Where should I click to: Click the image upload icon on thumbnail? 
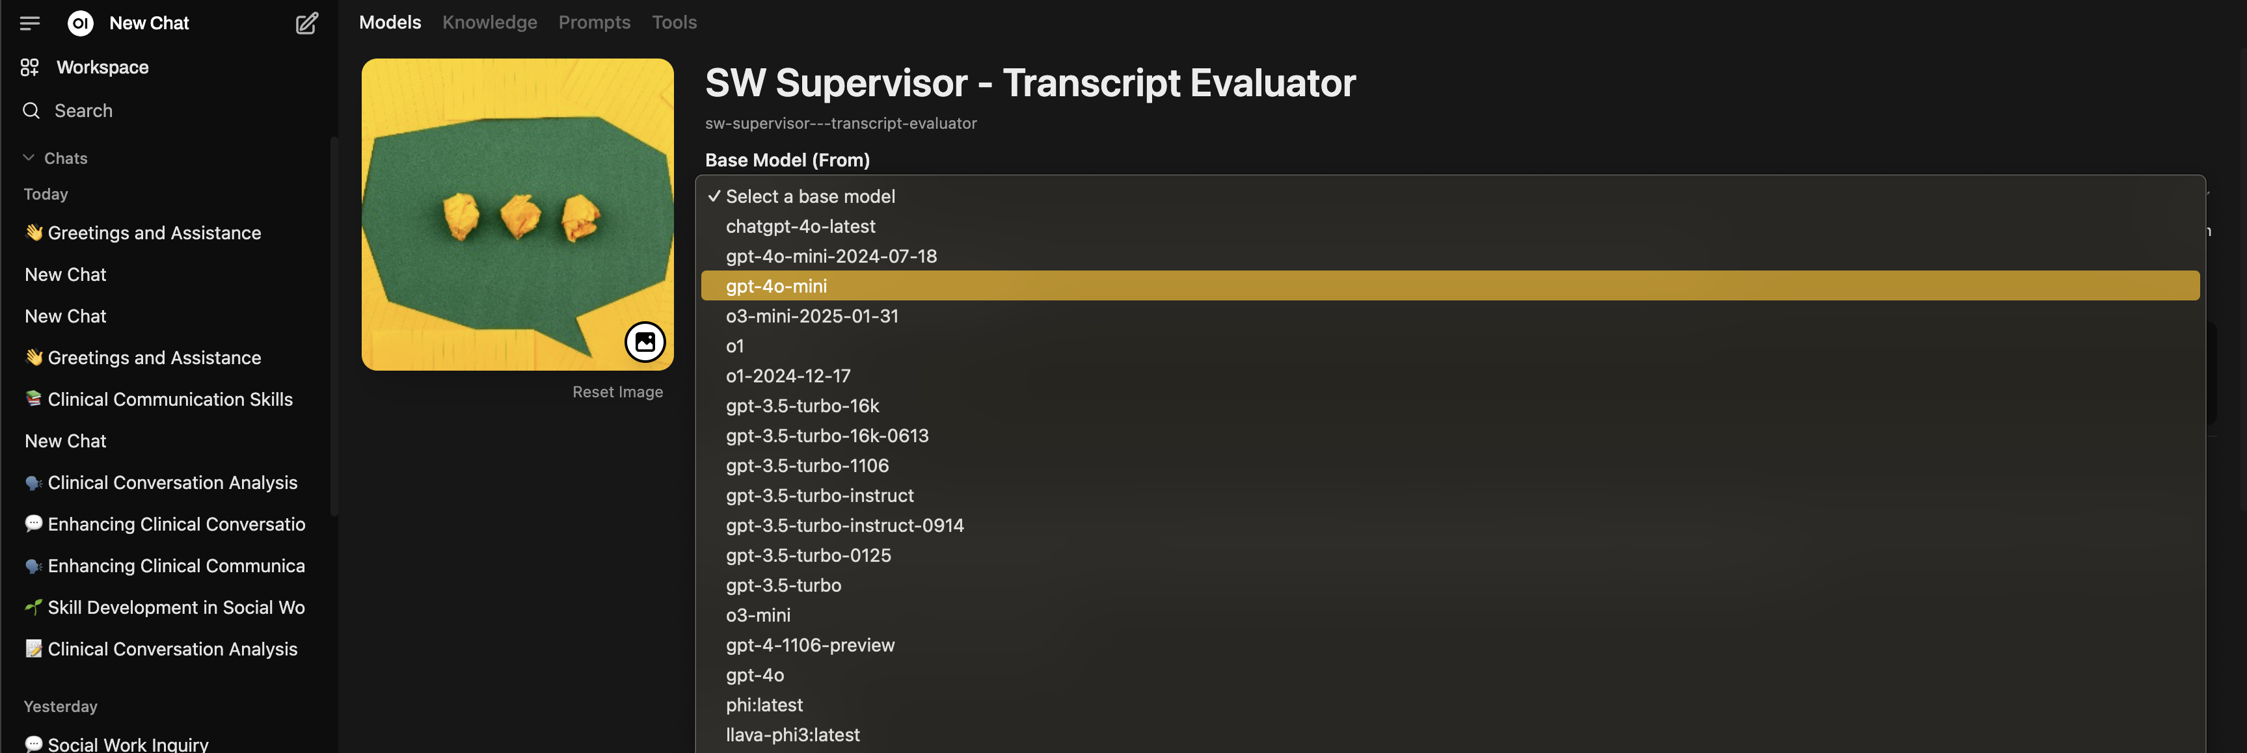tap(645, 341)
